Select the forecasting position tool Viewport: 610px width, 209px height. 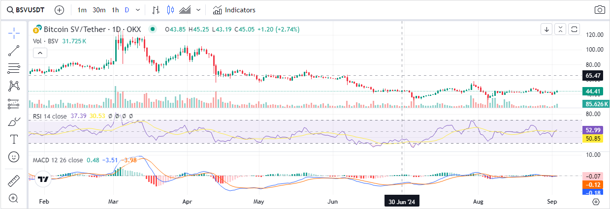[14, 104]
